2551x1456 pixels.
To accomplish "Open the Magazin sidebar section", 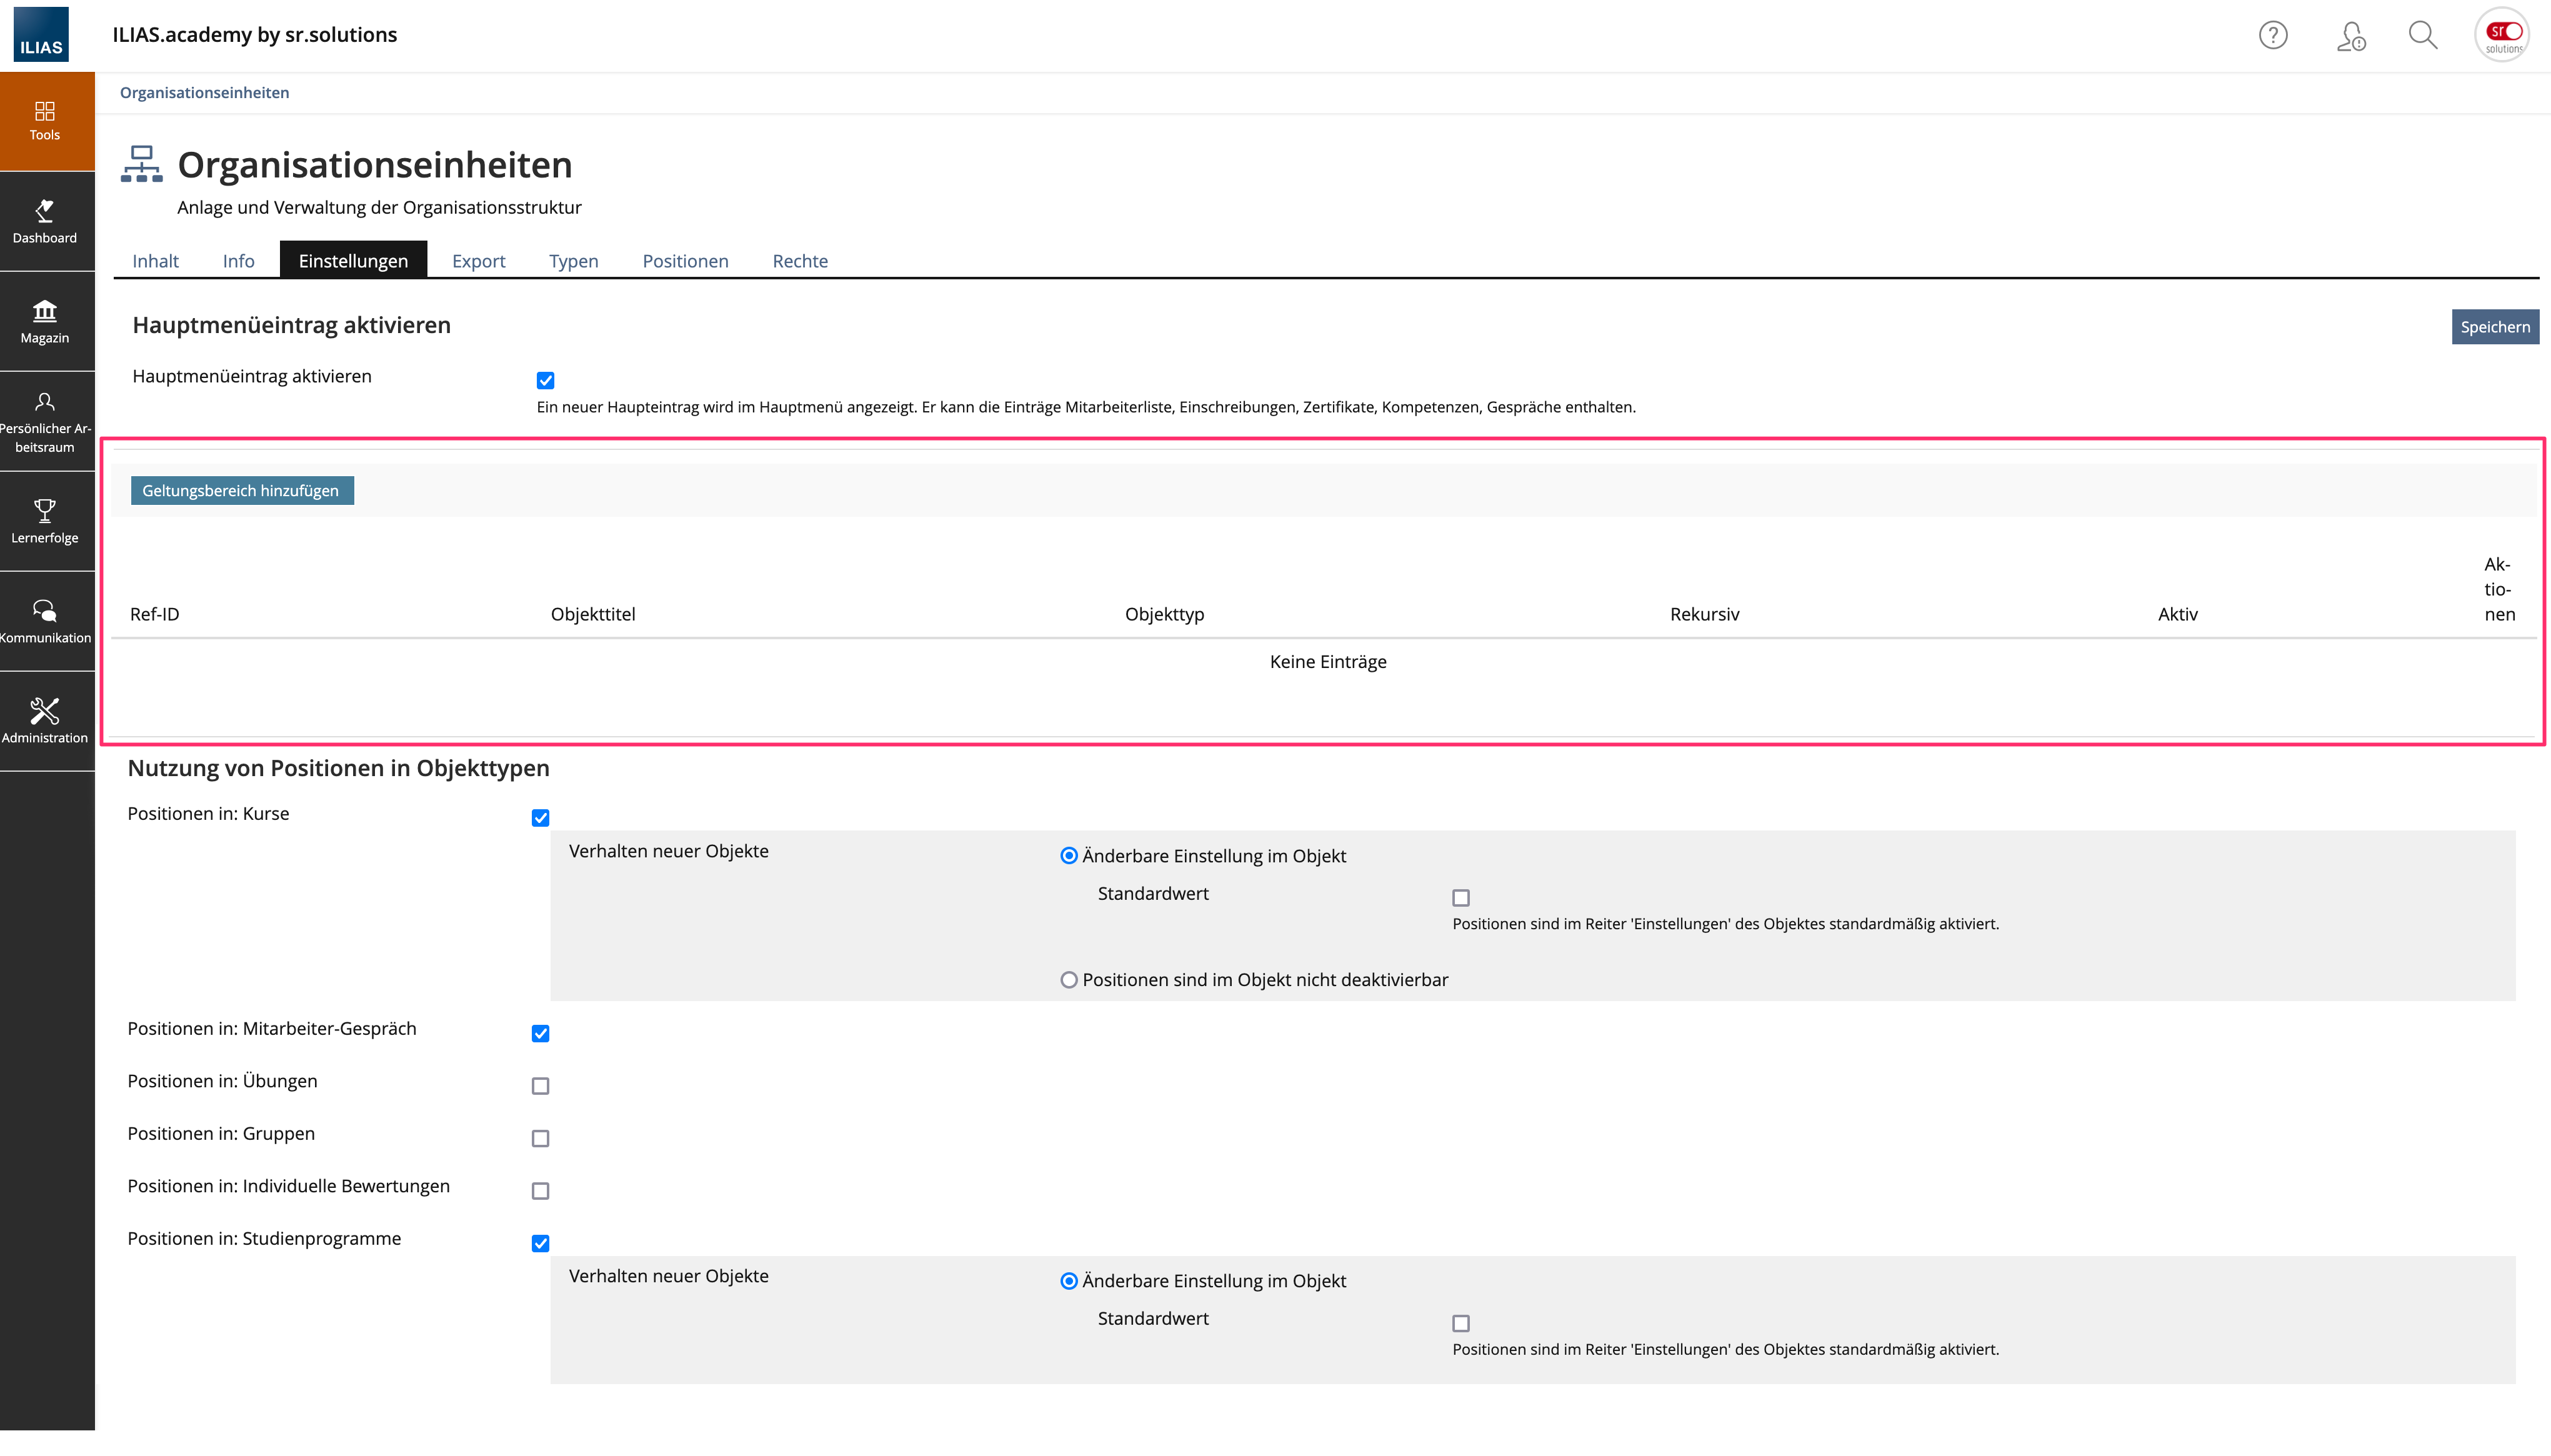I will [45, 321].
